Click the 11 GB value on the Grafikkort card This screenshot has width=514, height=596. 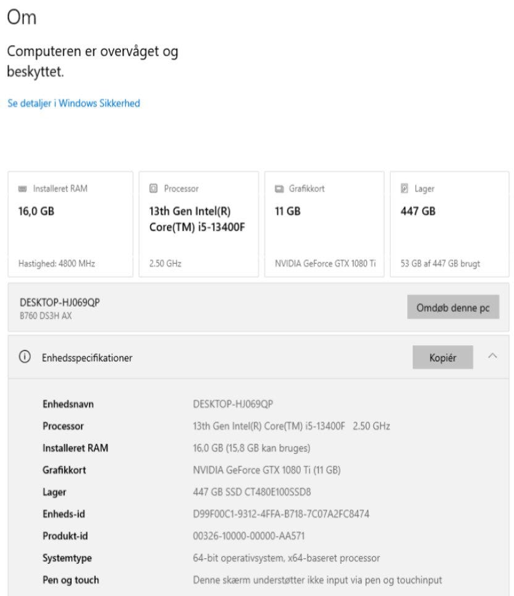coord(287,211)
